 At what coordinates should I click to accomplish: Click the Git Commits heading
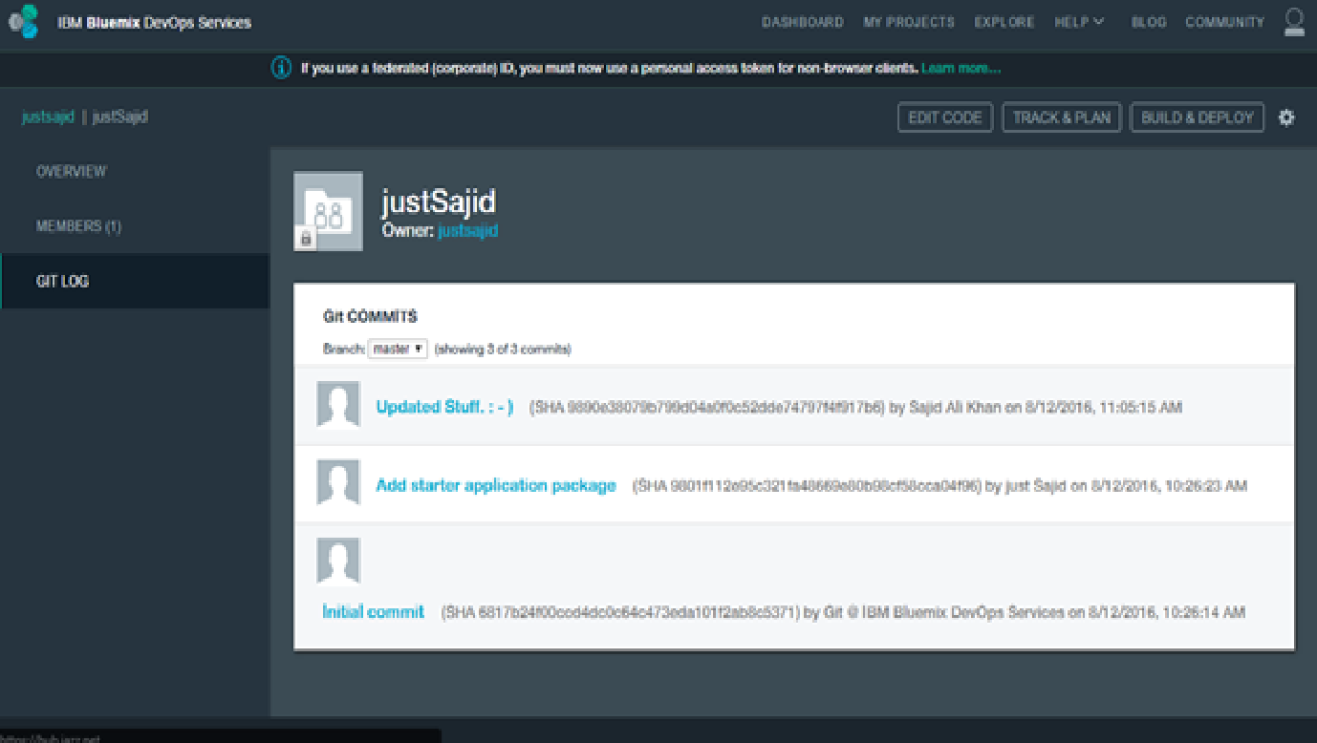(x=371, y=317)
